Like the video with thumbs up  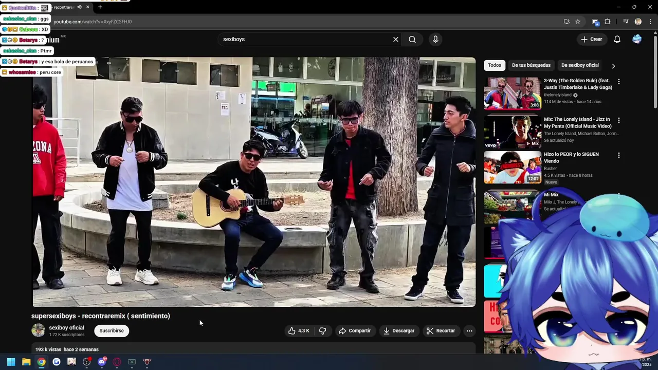[299, 331]
